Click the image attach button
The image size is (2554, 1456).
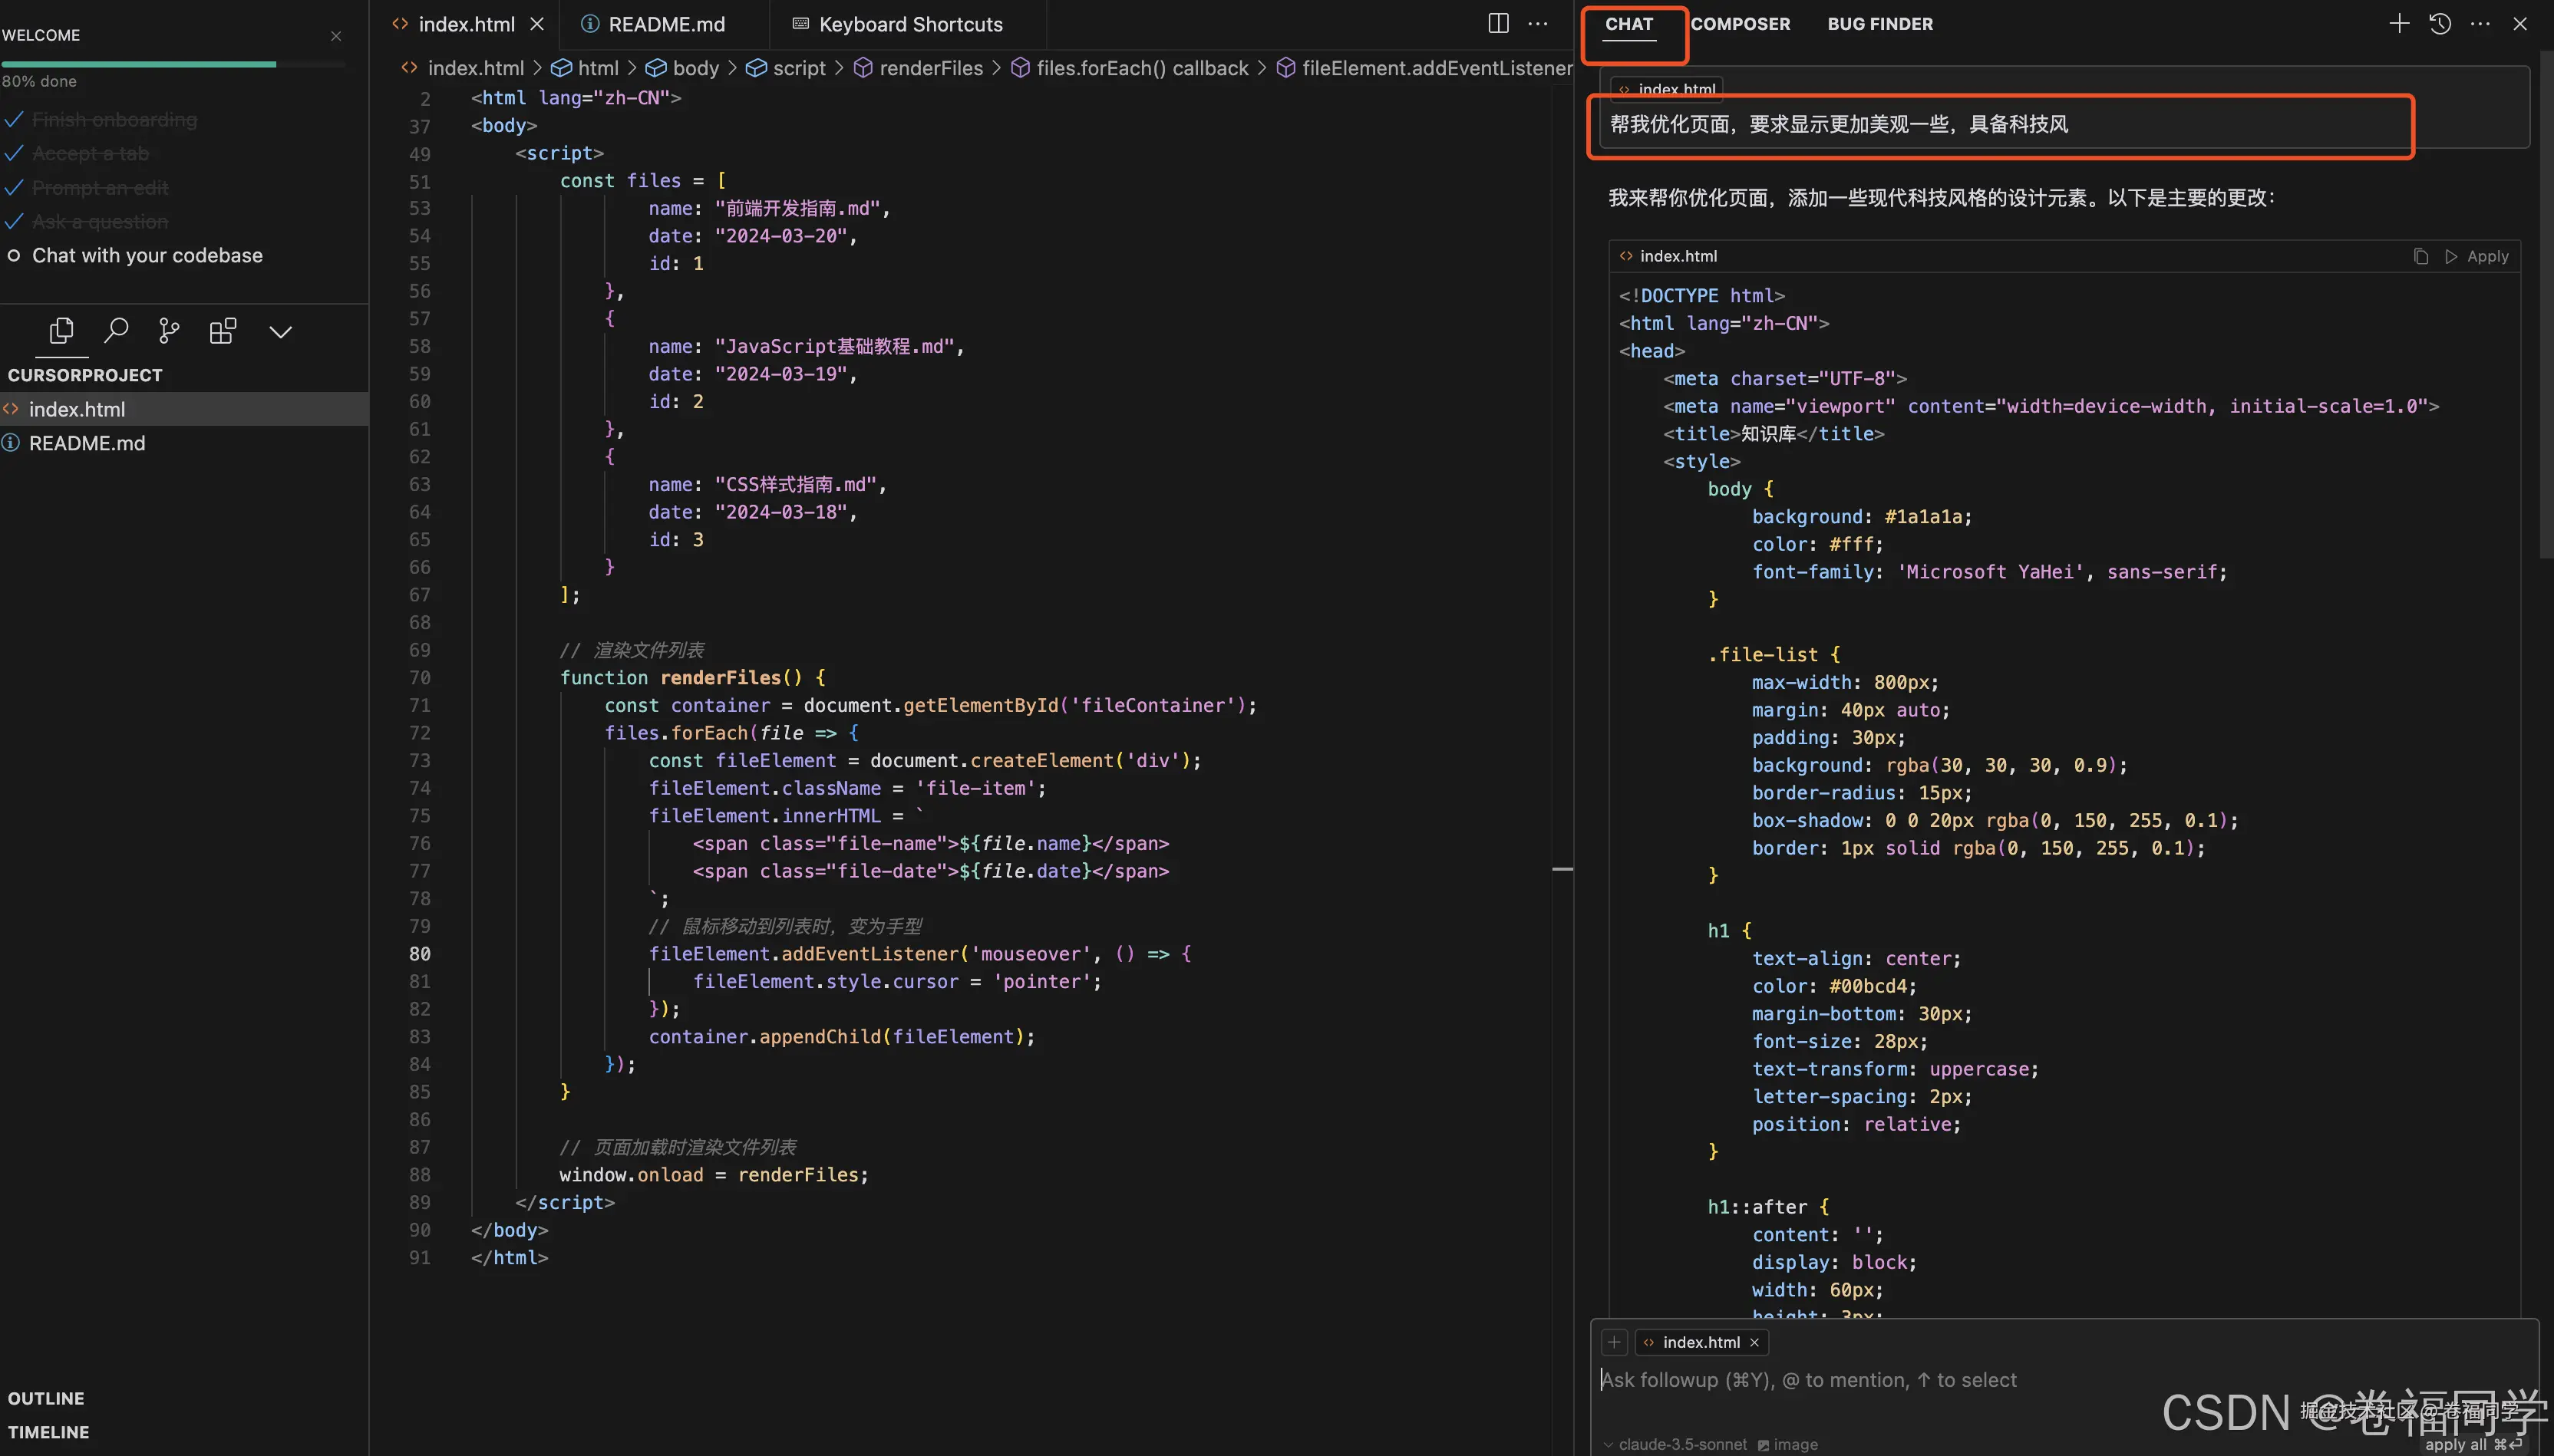tap(1787, 1444)
